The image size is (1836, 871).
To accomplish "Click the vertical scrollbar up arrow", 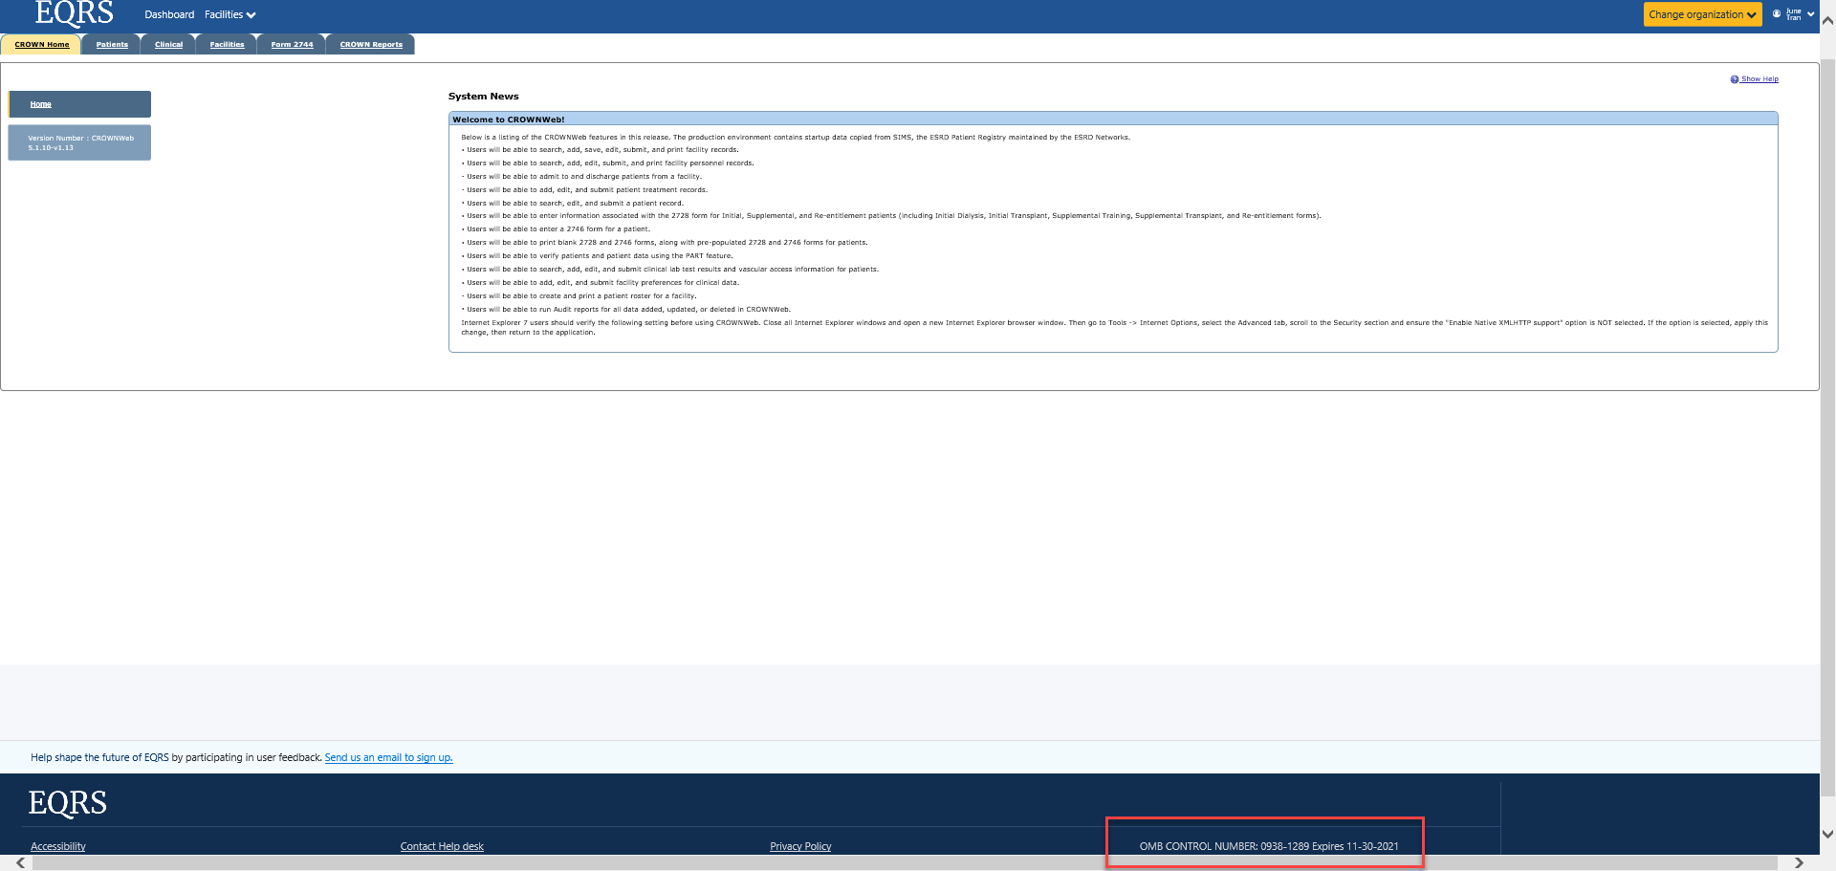I will pyautogui.click(x=1827, y=20).
